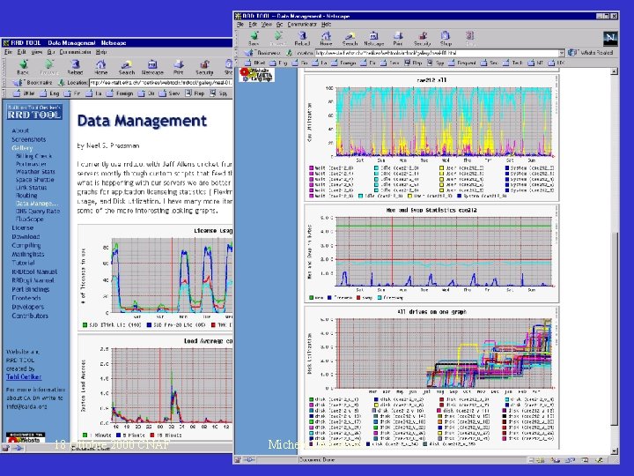The height and width of the screenshot is (476, 634).
Task: Open View menu in rear Netscape window
Action: (37, 52)
